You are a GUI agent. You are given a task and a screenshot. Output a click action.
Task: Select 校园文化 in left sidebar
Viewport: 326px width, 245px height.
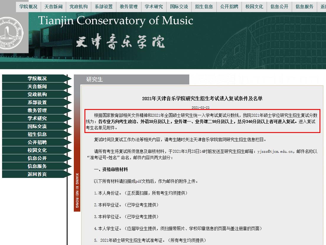point(37,150)
